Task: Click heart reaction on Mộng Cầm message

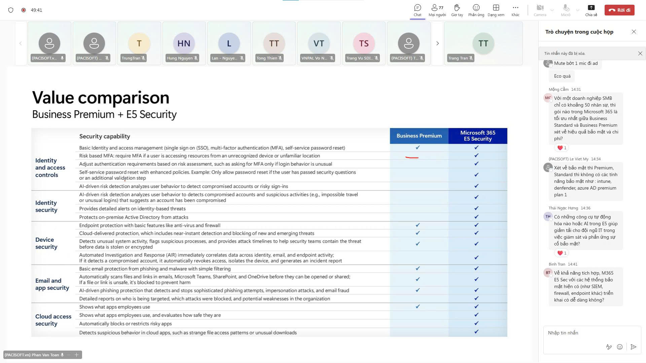Action: [x=562, y=148]
